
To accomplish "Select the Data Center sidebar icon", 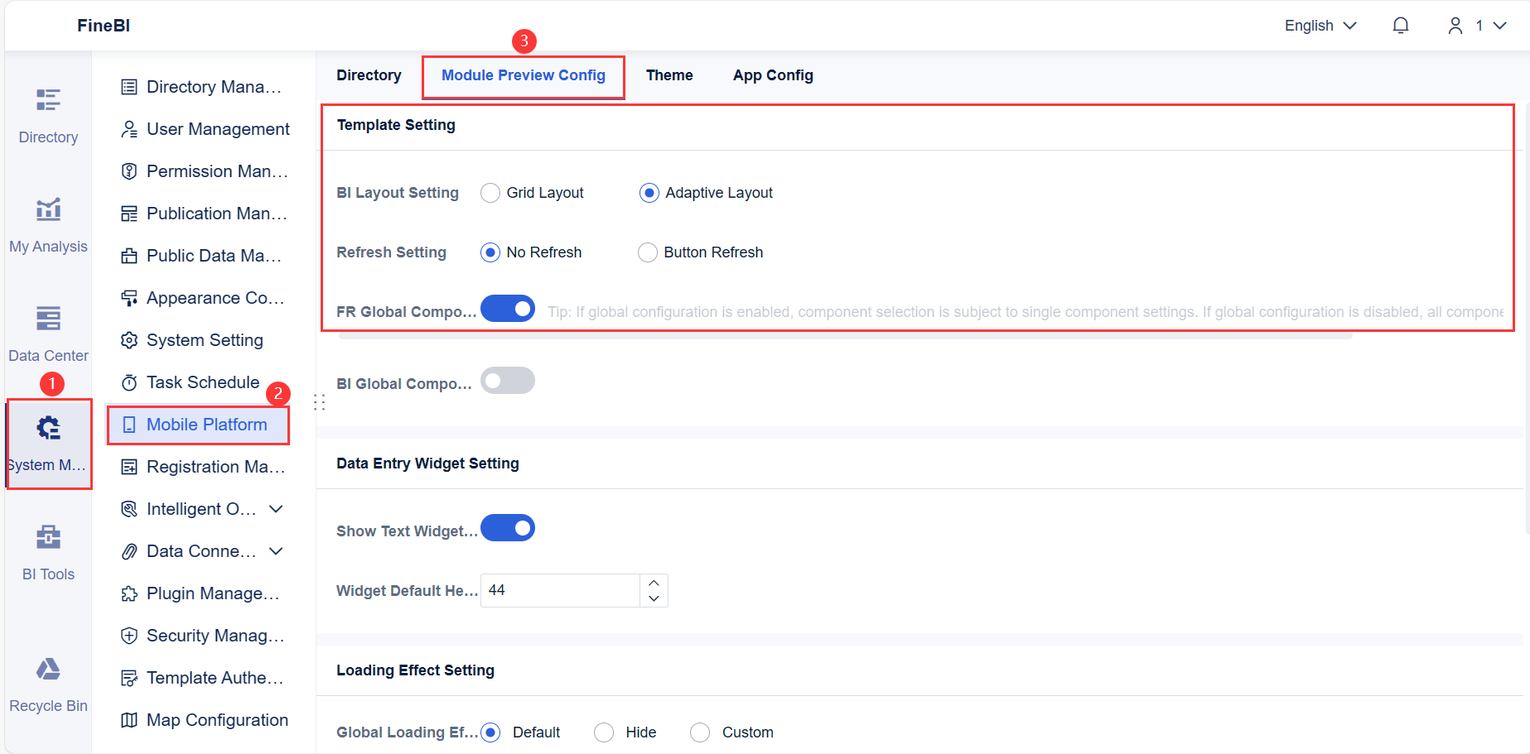I will click(47, 333).
